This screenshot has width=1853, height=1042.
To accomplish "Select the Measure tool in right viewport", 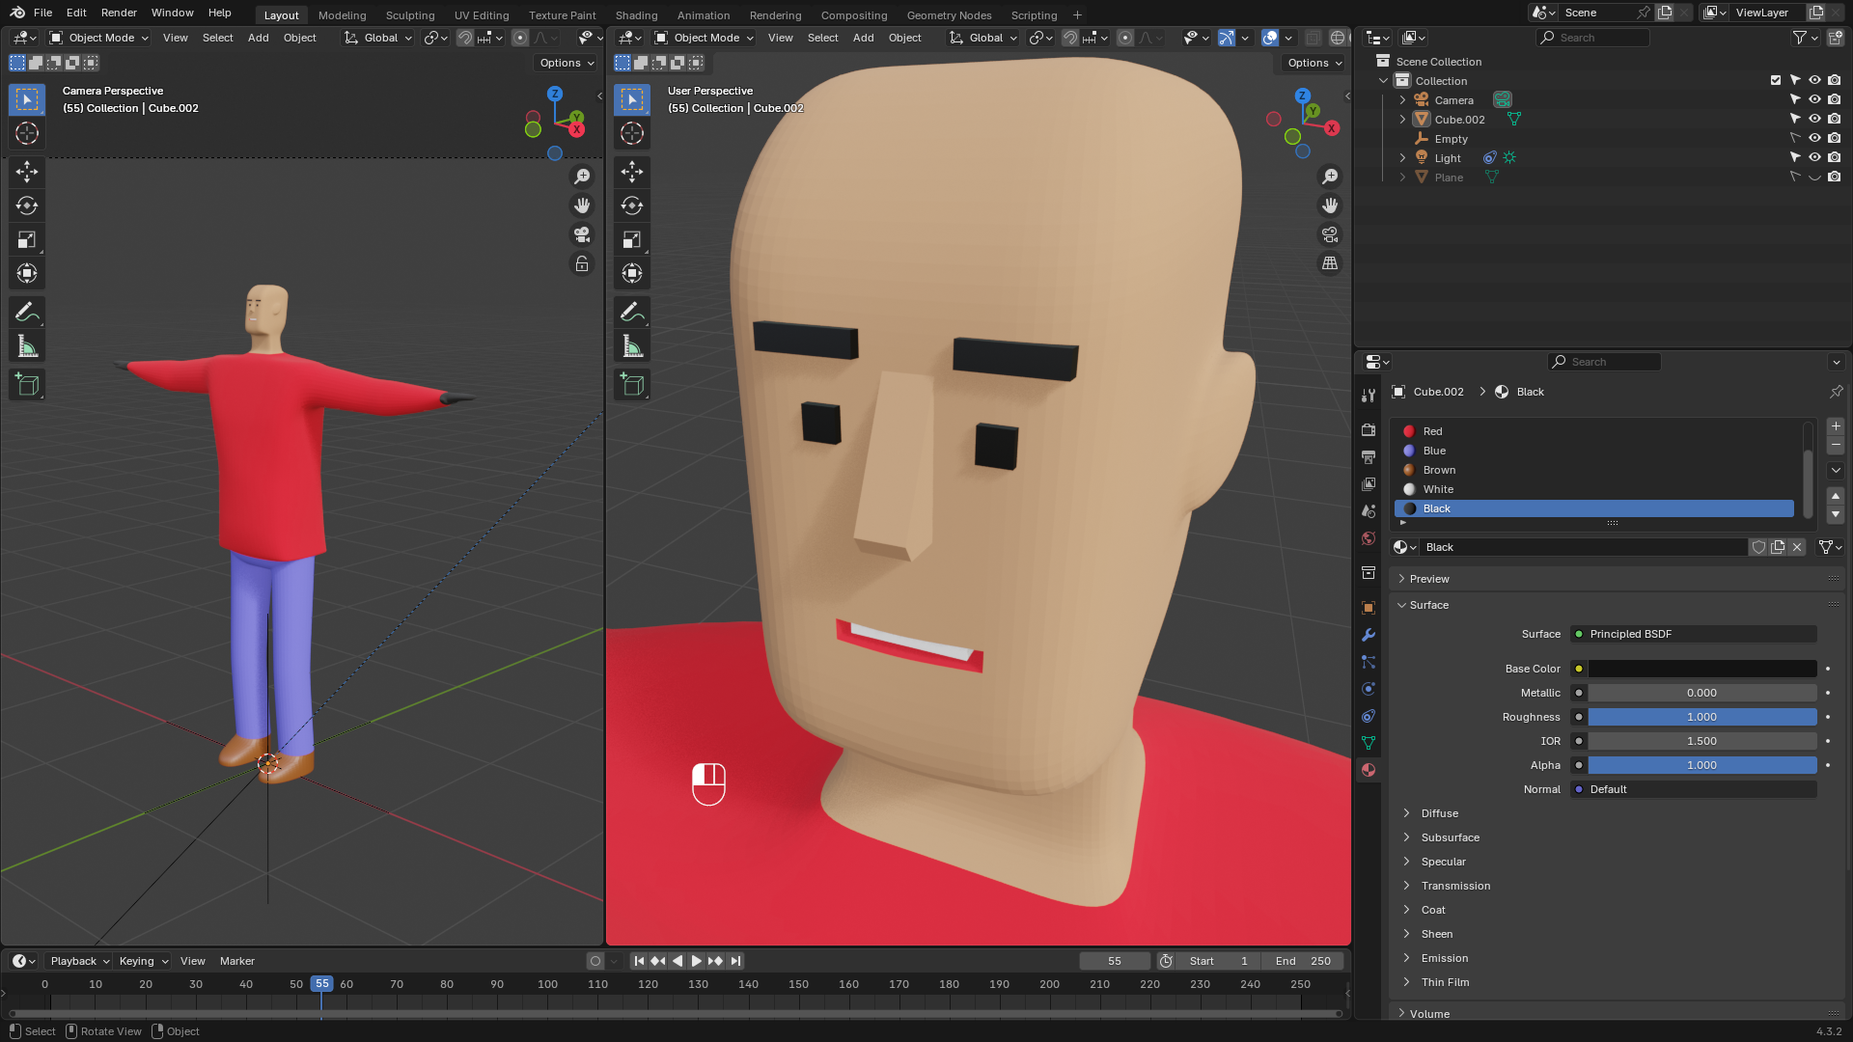I will [632, 345].
